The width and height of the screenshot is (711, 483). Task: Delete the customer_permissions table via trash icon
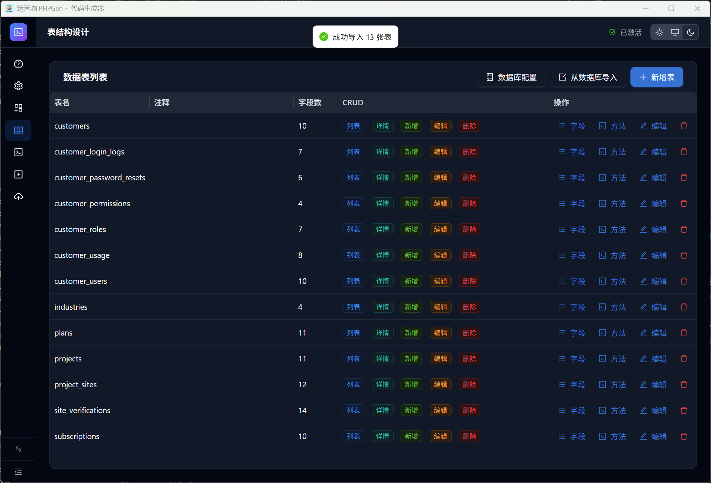pos(684,204)
